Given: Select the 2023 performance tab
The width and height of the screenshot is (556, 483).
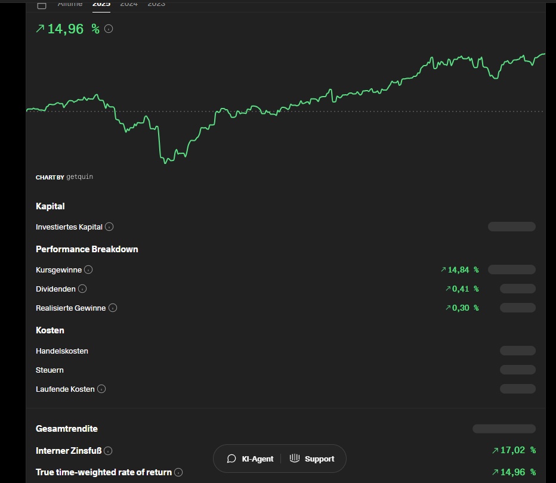Looking at the screenshot, I should point(156,4).
